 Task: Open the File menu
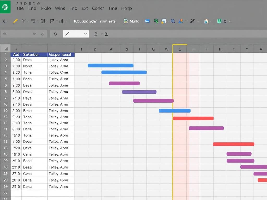20,8
